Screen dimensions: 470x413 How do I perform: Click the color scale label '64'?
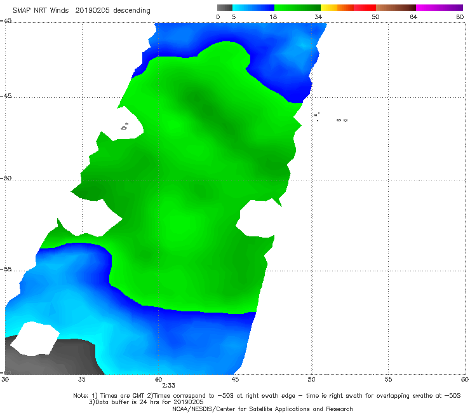pos(413,17)
